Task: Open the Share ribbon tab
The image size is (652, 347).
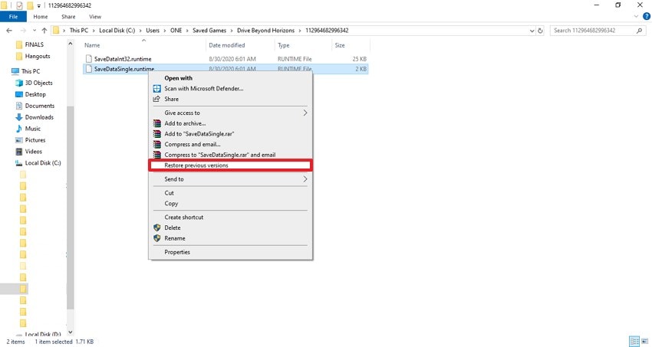Action: [x=68, y=17]
